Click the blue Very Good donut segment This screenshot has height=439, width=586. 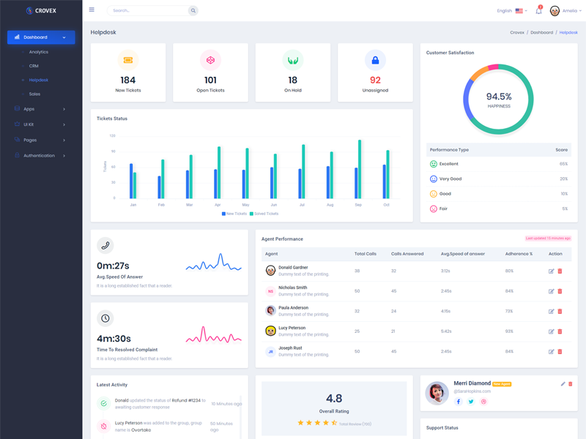pyautogui.click(x=466, y=101)
